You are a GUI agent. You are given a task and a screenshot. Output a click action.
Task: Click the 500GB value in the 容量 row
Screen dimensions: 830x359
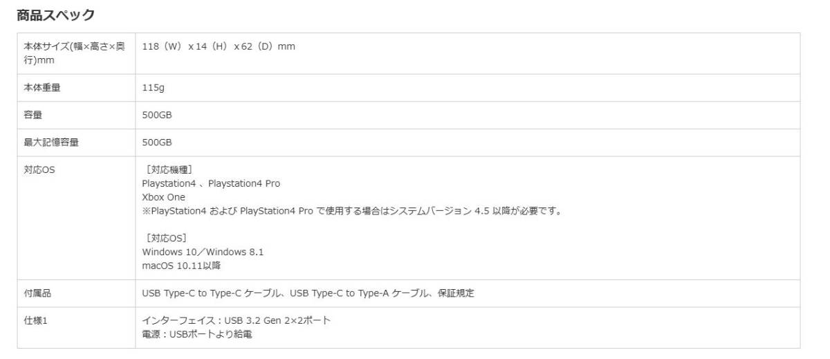pos(157,115)
